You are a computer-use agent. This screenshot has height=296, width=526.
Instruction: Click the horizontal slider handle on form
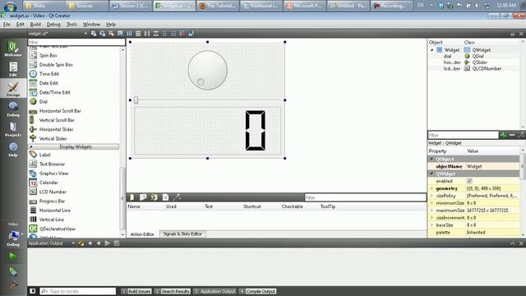[x=136, y=100]
